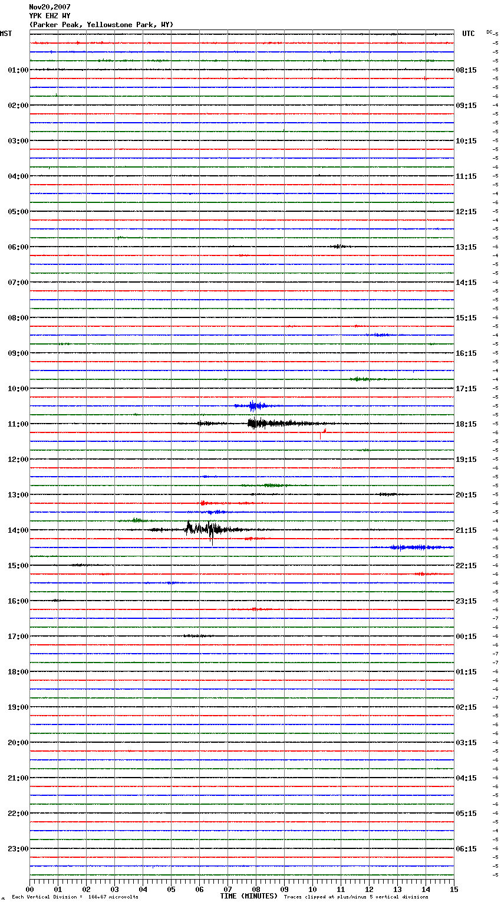Image resolution: width=501 pixels, height=905 pixels.
Task: Click the 13:15 UTC time label
Action: pyautogui.click(x=466, y=247)
